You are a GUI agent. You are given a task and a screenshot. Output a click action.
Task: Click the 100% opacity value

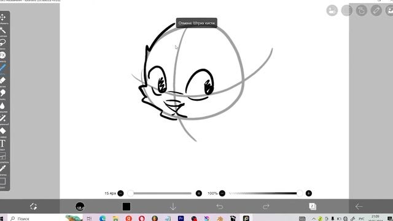pyautogui.click(x=212, y=193)
